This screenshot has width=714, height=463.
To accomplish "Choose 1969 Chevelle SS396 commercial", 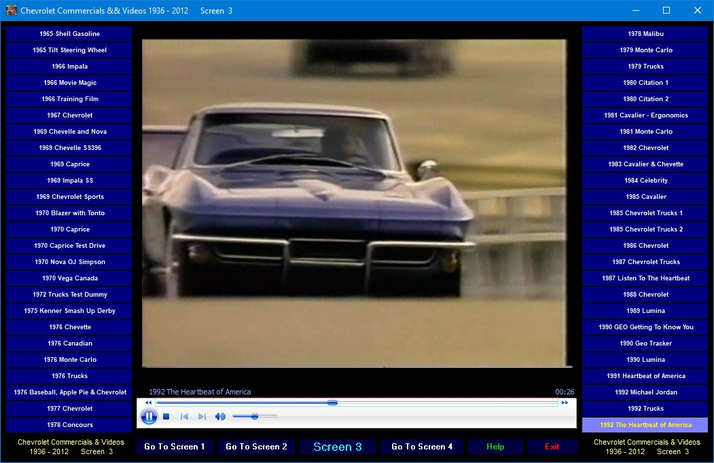I will tap(70, 148).
